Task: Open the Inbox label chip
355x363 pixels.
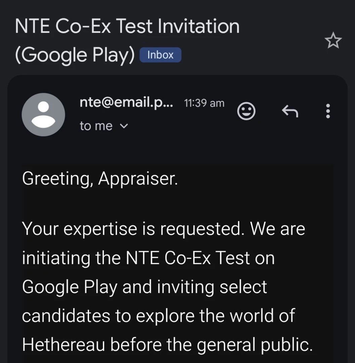Action: (x=160, y=55)
